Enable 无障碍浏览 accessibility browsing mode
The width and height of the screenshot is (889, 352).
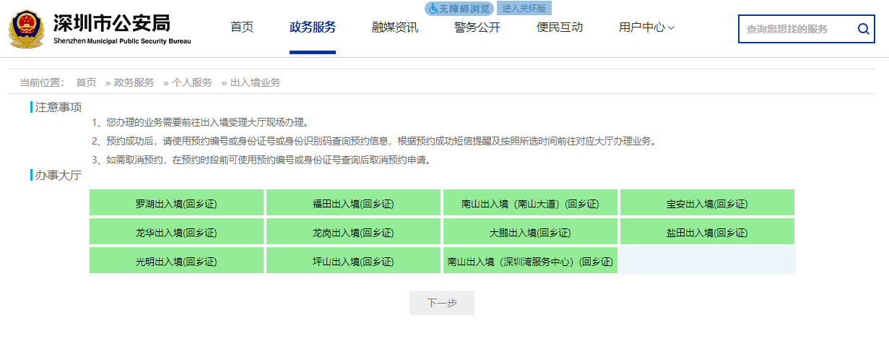point(459,9)
